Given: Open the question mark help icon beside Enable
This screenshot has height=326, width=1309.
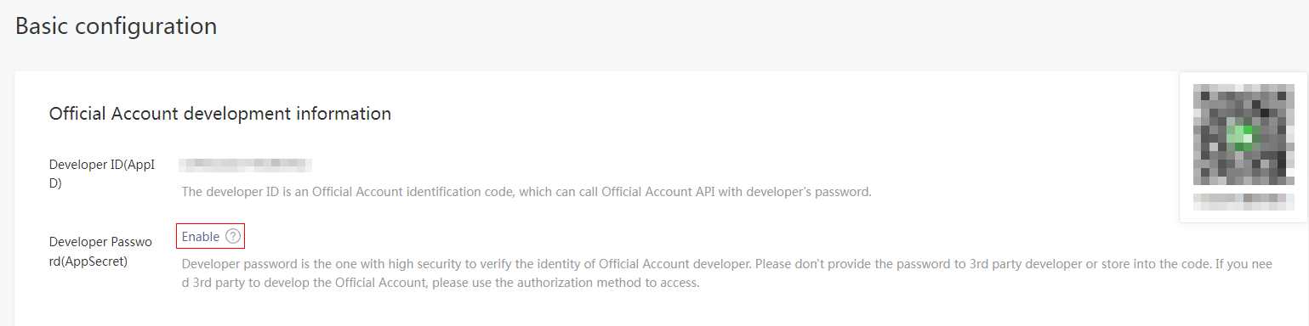Looking at the screenshot, I should pyautogui.click(x=233, y=237).
